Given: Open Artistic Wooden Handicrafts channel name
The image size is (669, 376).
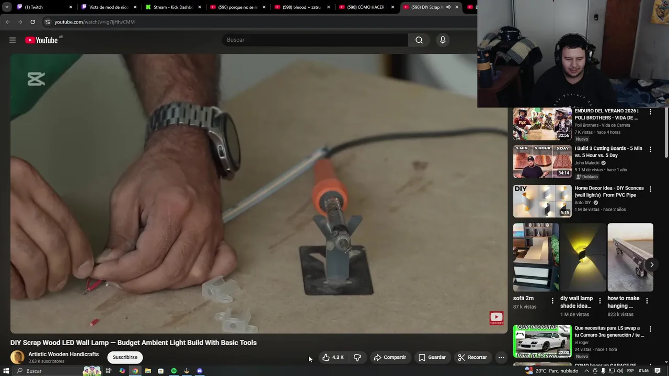Looking at the screenshot, I should point(63,354).
